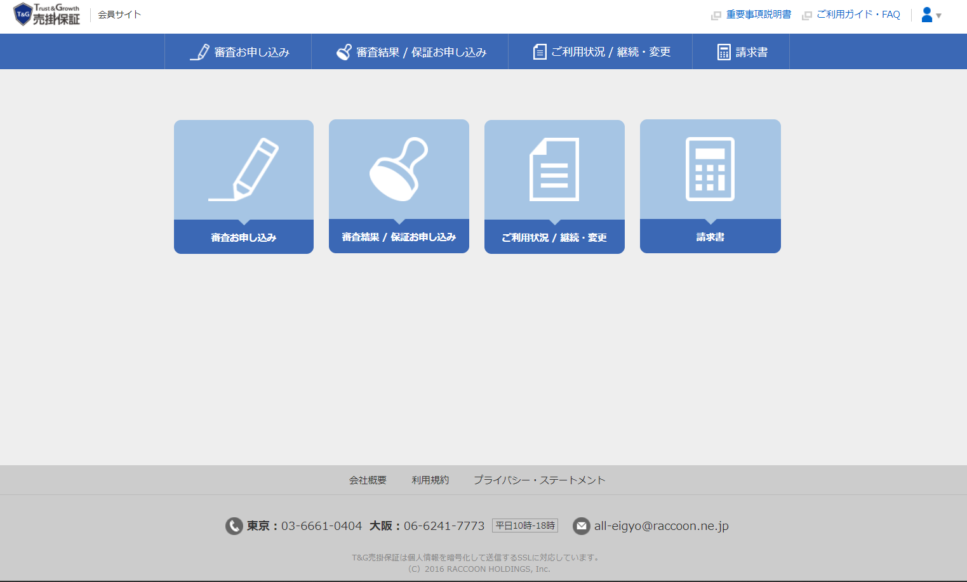Select 審査結果 / 保証お申し込み menu text
967x582 pixels.
click(421, 52)
